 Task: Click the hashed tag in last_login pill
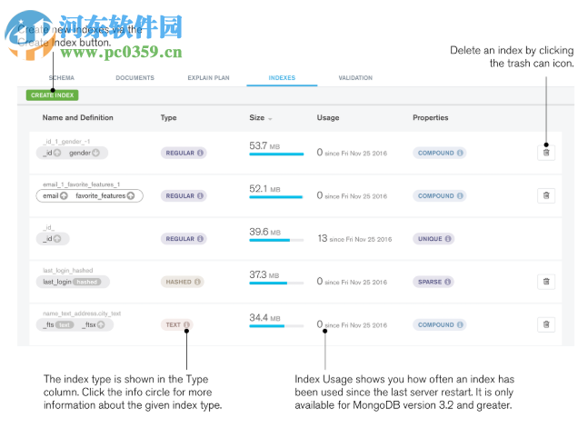pos(86,282)
